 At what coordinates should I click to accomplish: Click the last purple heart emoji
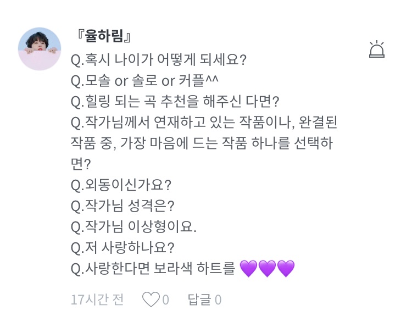(x=286, y=269)
